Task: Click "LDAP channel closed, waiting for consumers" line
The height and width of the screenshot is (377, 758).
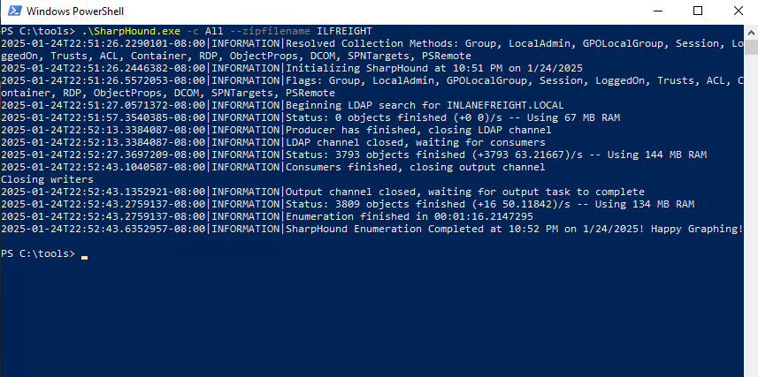Action: [416, 141]
